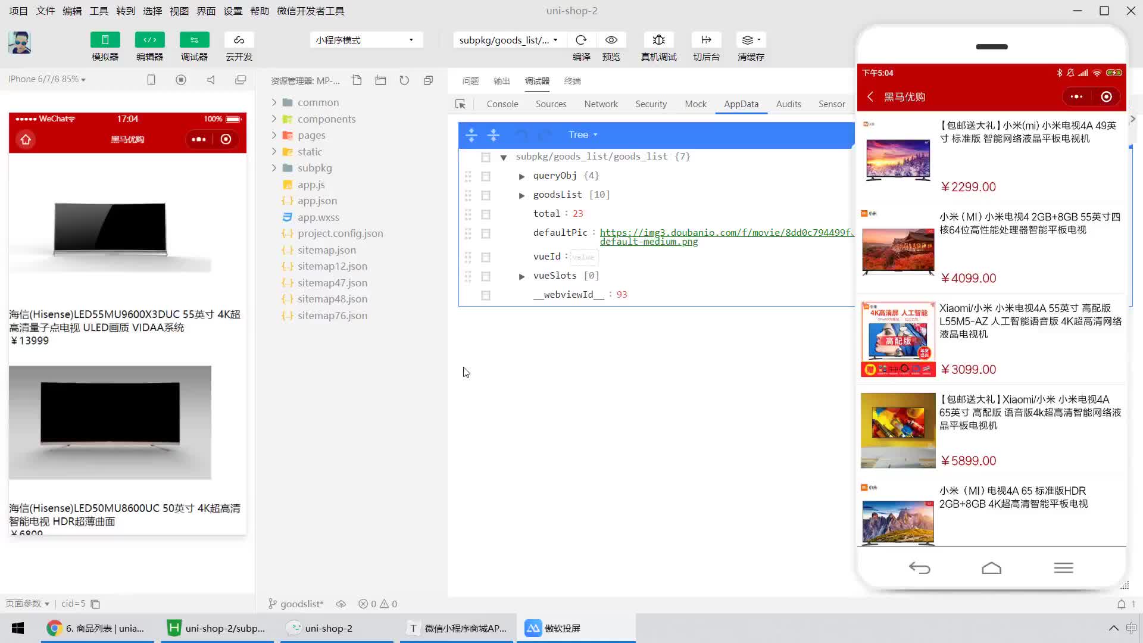This screenshot has width=1143, height=643.
Task: Open the Sensor tab
Action: [x=832, y=104]
